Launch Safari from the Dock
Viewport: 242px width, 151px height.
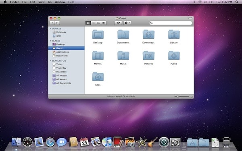pos(50,142)
